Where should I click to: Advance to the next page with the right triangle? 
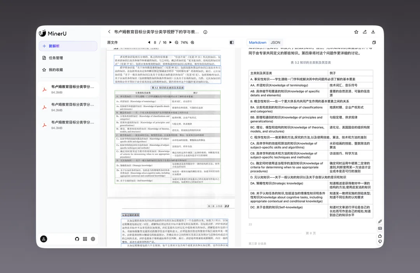(170, 43)
